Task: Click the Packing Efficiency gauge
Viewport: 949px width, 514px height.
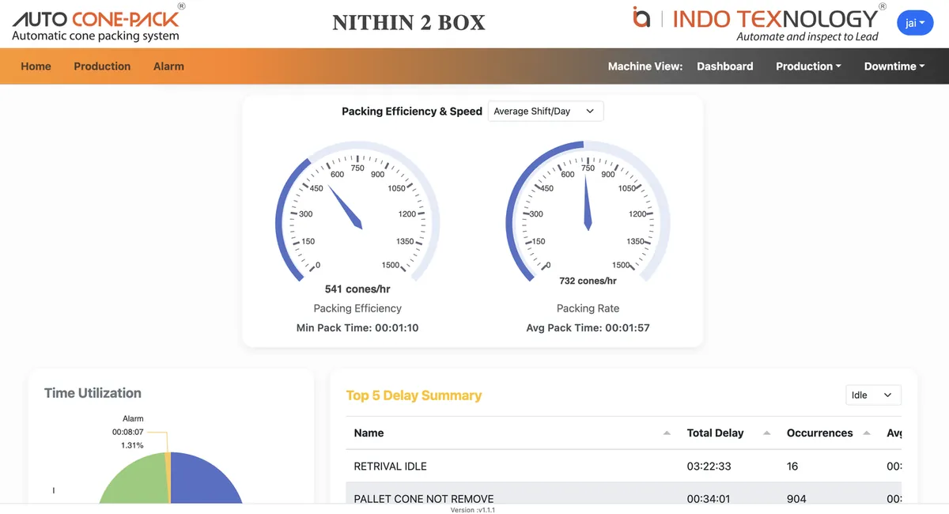Action: (x=357, y=214)
